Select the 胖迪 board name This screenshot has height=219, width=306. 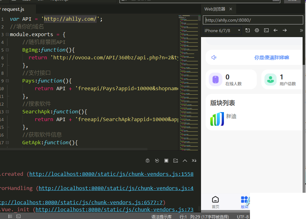pos(231,116)
